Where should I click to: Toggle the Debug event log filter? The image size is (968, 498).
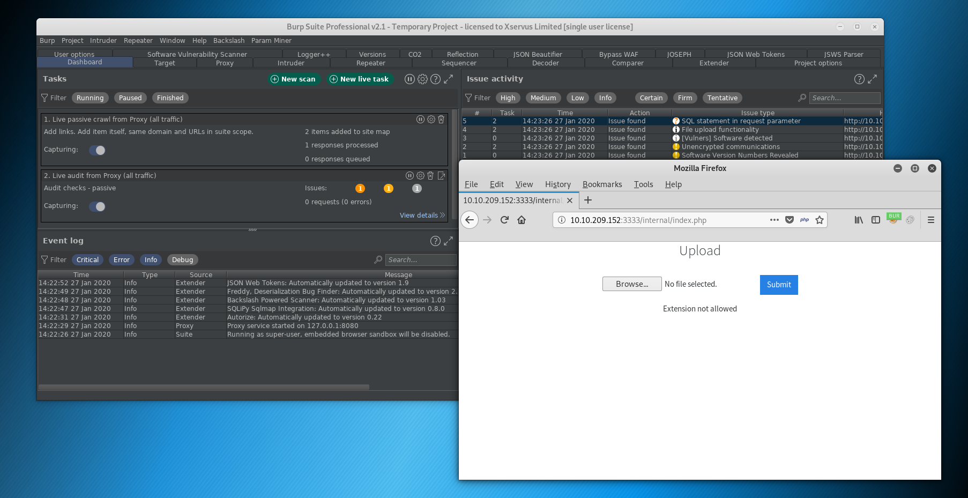coord(183,259)
